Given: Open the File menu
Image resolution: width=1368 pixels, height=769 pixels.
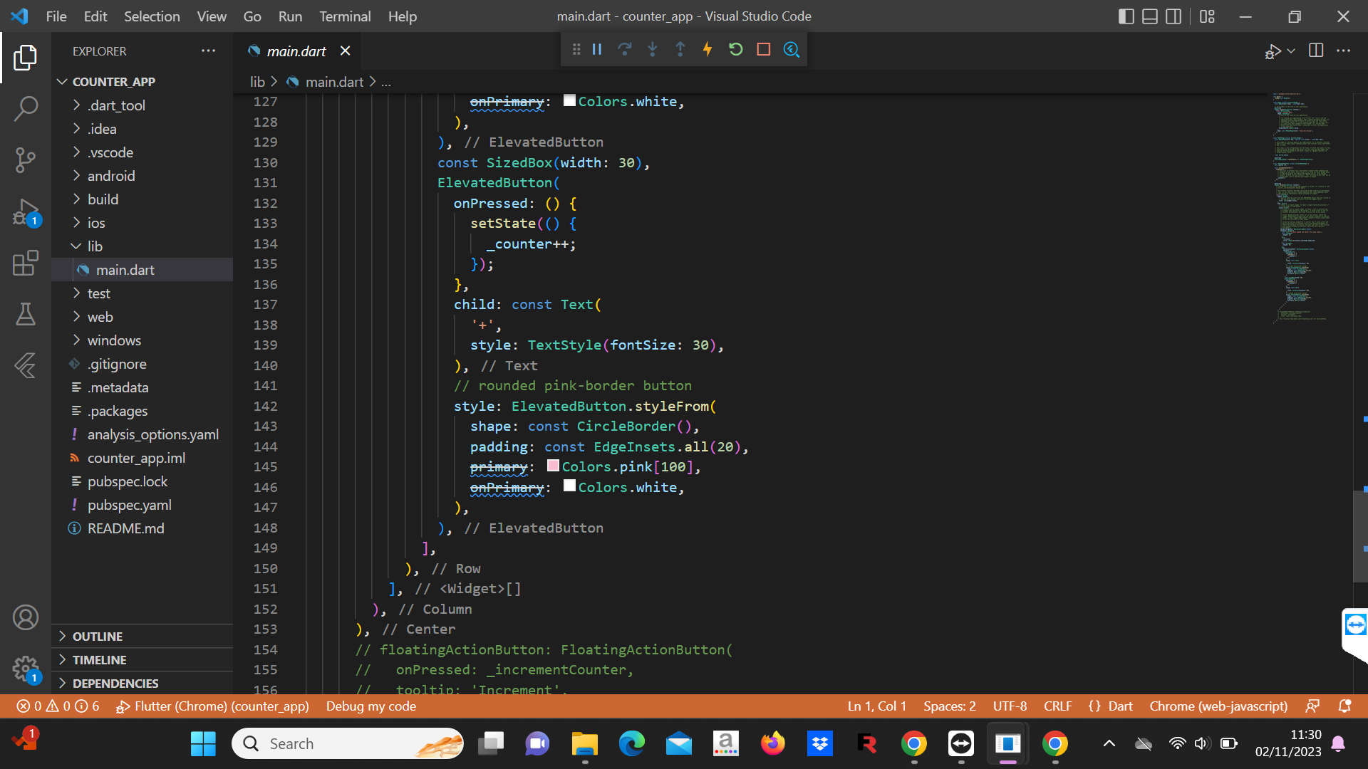Looking at the screenshot, I should click(x=56, y=16).
